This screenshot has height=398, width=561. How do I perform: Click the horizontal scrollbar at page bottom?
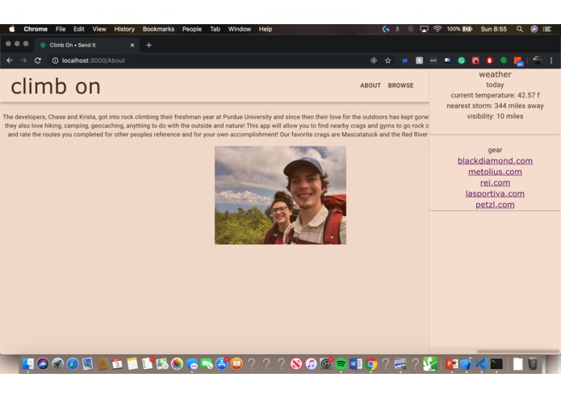pyautogui.click(x=518, y=351)
